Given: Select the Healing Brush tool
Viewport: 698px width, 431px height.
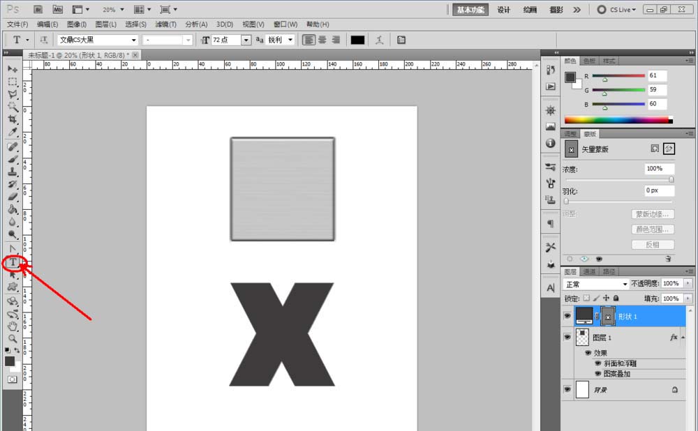Looking at the screenshot, I should [13, 146].
